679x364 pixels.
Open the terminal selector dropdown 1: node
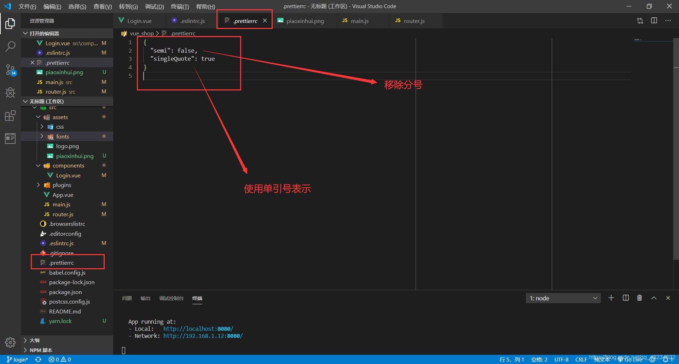pos(563,298)
